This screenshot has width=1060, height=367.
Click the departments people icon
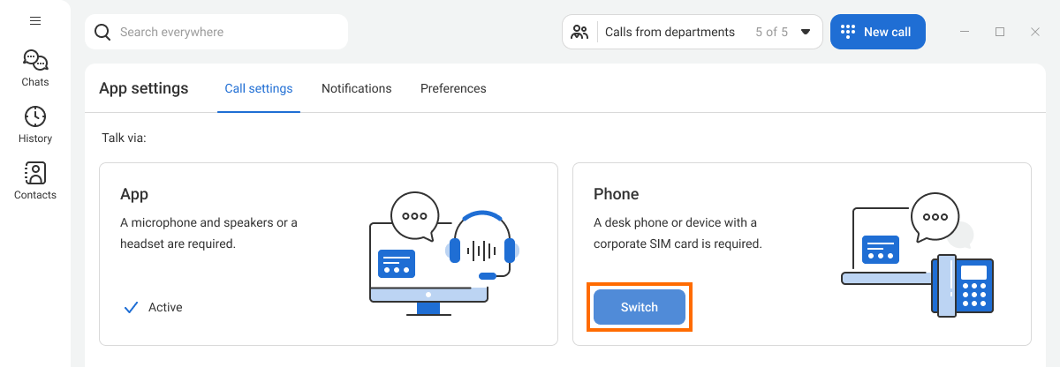click(x=579, y=32)
